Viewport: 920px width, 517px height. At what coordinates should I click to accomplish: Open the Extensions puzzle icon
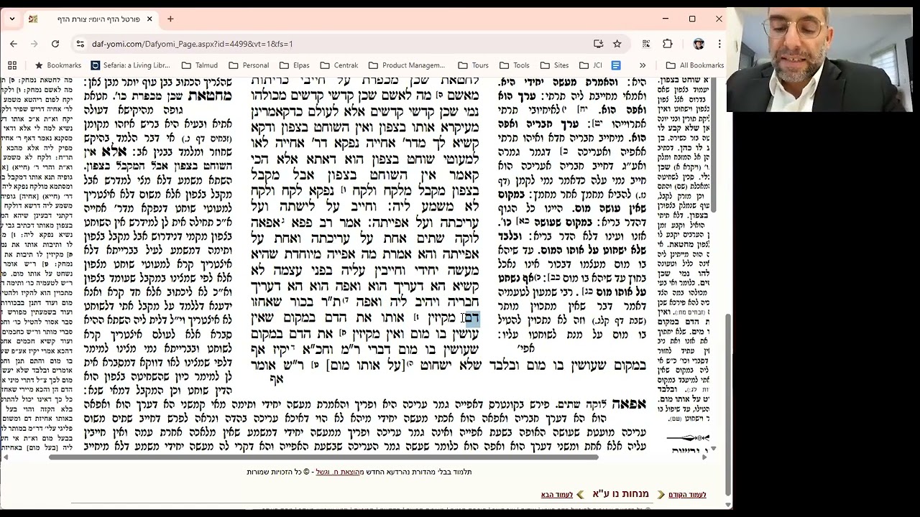click(668, 44)
